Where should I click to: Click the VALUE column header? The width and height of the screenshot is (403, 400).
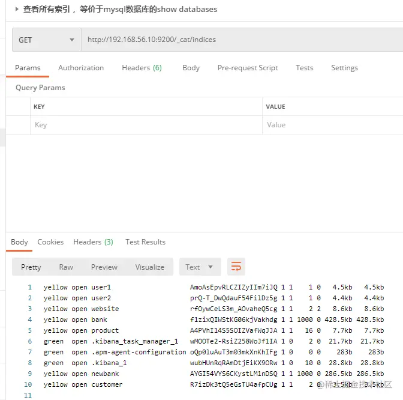275,106
